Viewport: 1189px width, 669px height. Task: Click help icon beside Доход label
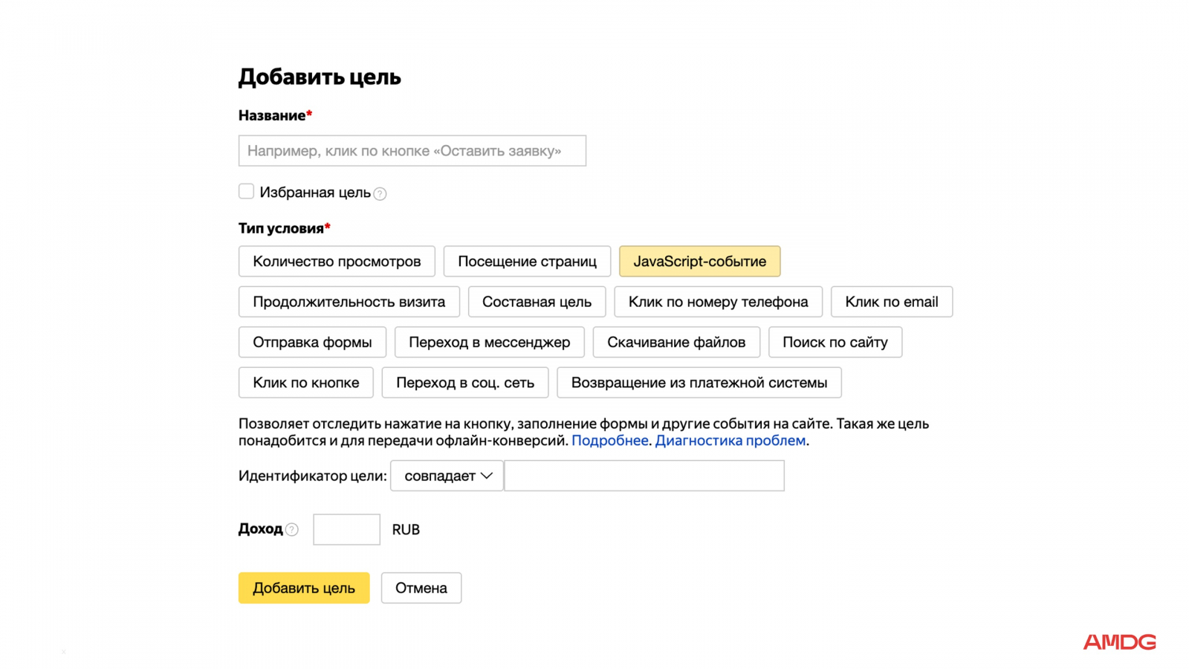(x=292, y=530)
